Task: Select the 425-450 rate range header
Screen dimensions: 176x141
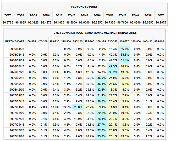Action: point(159,41)
